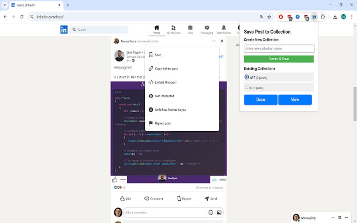Expand the Messaging panel chevron
357x223 pixels.
[x=346, y=217]
